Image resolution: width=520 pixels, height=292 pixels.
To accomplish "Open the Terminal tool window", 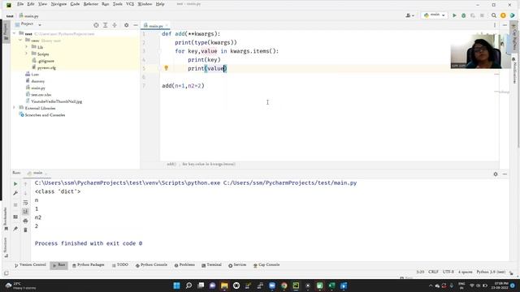I will pyautogui.click(x=211, y=265).
